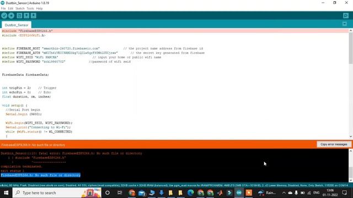
Task: Click the #include <ESP8266WiFi.h> line
Action: point(24,35)
